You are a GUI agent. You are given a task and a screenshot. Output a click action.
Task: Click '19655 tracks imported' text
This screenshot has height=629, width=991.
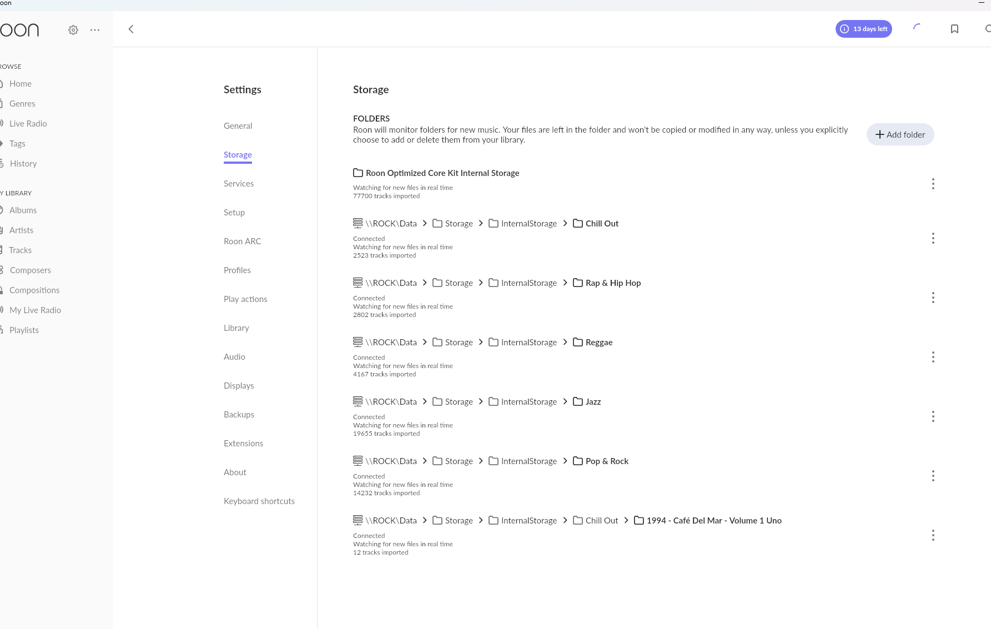point(386,434)
